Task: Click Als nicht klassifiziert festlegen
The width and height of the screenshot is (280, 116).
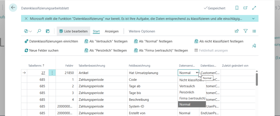Action: tap(219, 41)
